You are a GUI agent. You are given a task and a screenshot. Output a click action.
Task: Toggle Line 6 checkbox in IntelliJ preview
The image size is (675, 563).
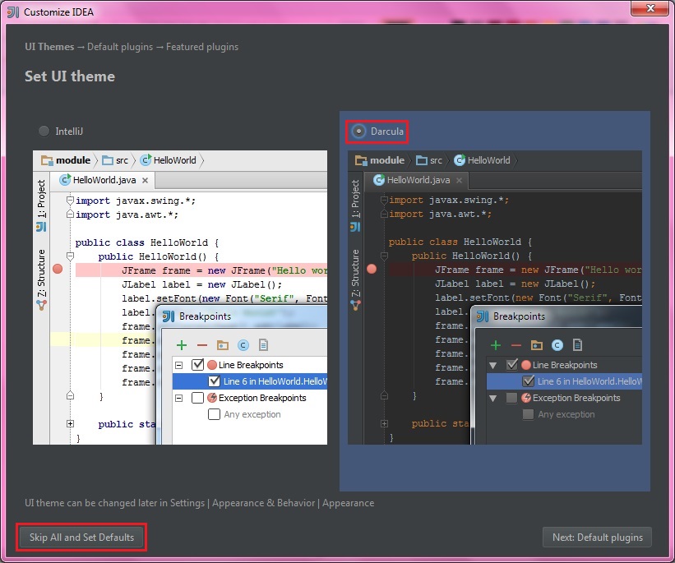(214, 381)
